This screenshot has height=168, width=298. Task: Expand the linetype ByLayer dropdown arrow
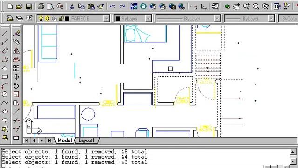click(217, 19)
